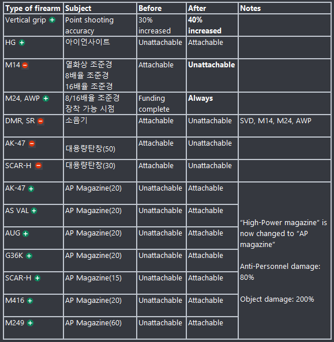Click the 'SVD, M14, M24, AWP' note
The image size is (334, 342).
pos(276,120)
